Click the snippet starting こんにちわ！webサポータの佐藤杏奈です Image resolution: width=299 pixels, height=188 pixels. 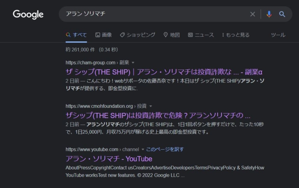point(165,85)
